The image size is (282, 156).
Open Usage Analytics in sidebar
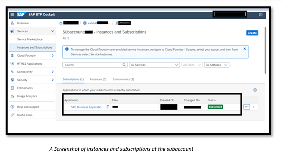pos(27,96)
